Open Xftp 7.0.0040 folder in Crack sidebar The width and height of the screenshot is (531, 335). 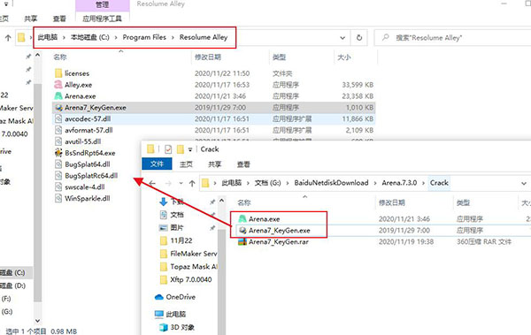[186, 279]
